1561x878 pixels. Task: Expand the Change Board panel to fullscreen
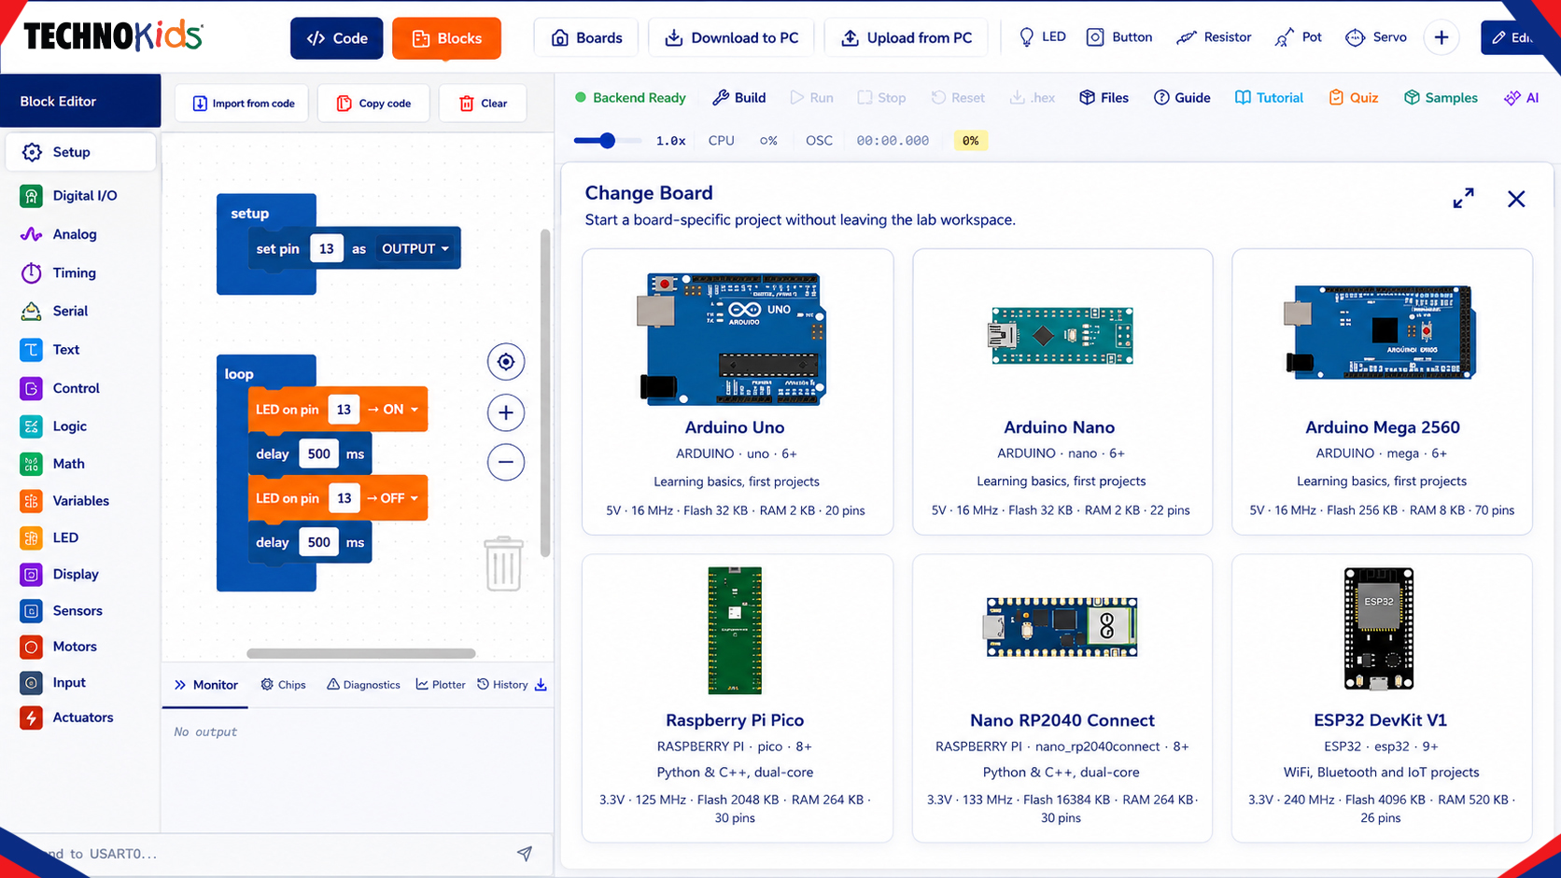coord(1463,199)
